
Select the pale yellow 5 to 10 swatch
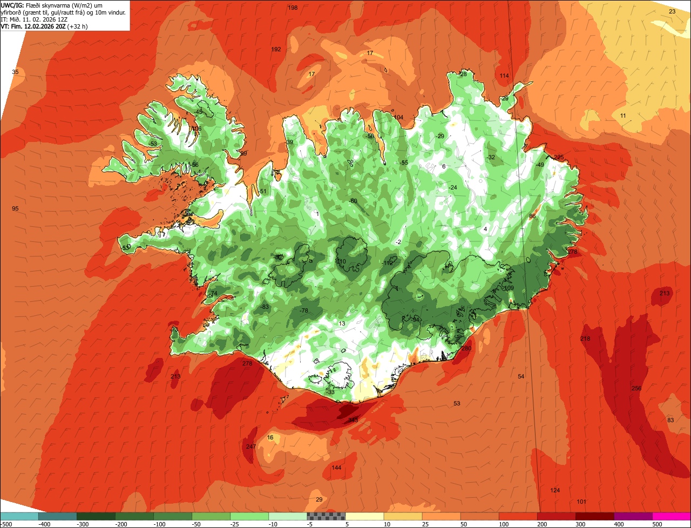tap(364, 516)
